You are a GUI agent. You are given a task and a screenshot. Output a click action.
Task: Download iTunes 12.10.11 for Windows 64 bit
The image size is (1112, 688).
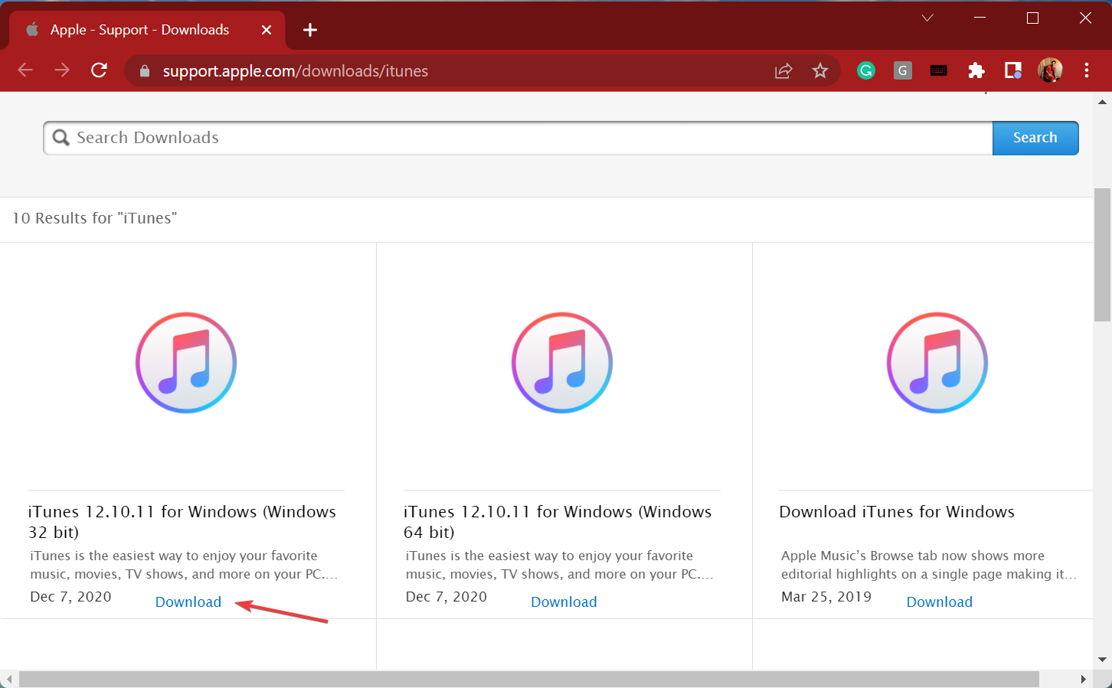point(564,602)
